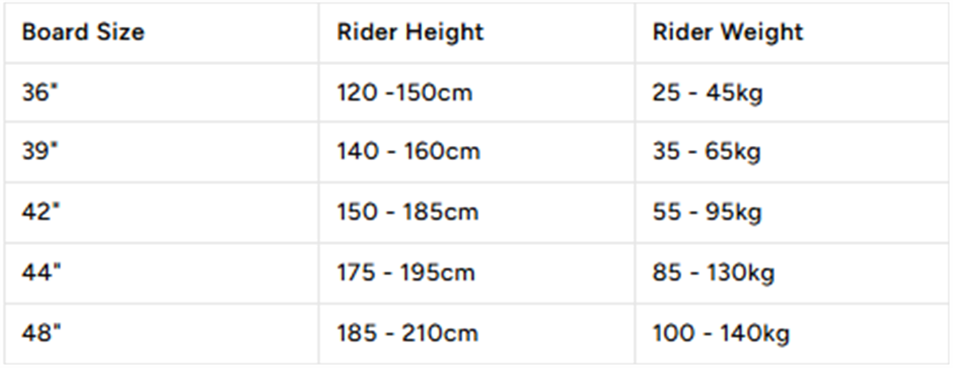Click the Board Size column header
The height and width of the screenshot is (368, 953).
83,33
